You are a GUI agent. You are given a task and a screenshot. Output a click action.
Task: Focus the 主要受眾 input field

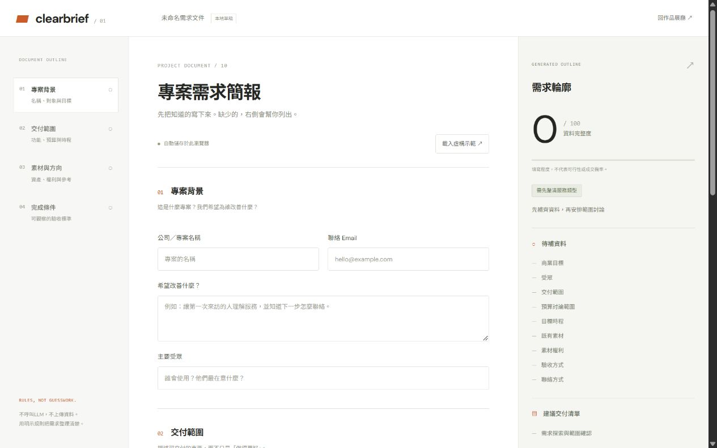[x=323, y=378]
